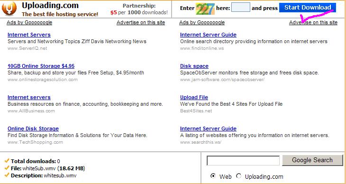Screen dimensions: 346x184
Task: Open the Internet Servers ad link
Action: [29, 35]
